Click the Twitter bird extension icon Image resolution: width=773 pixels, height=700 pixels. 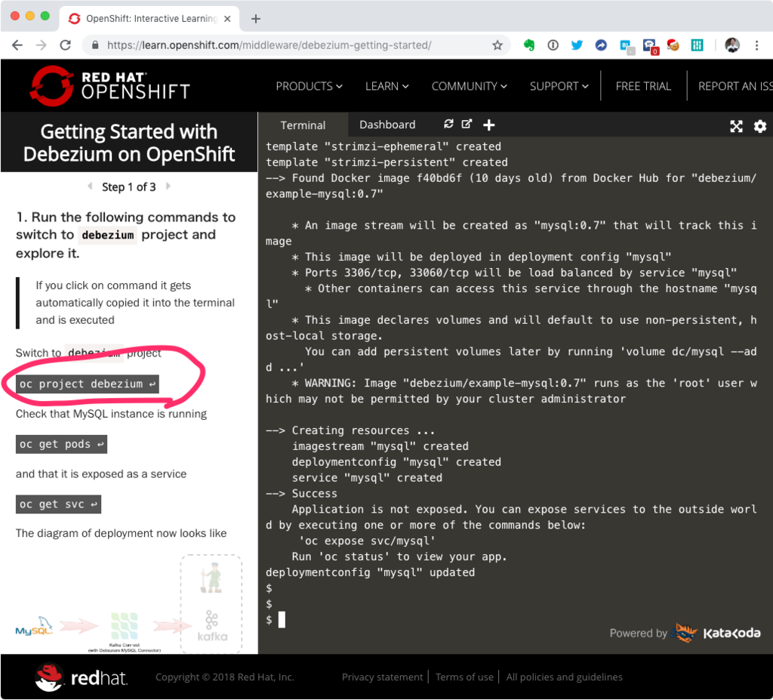coord(577,45)
